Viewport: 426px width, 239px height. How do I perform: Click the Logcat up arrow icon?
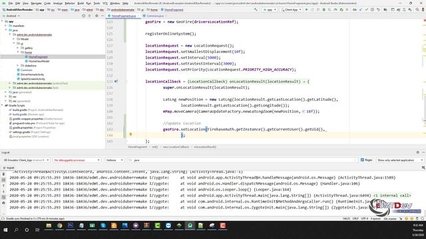(3, 186)
